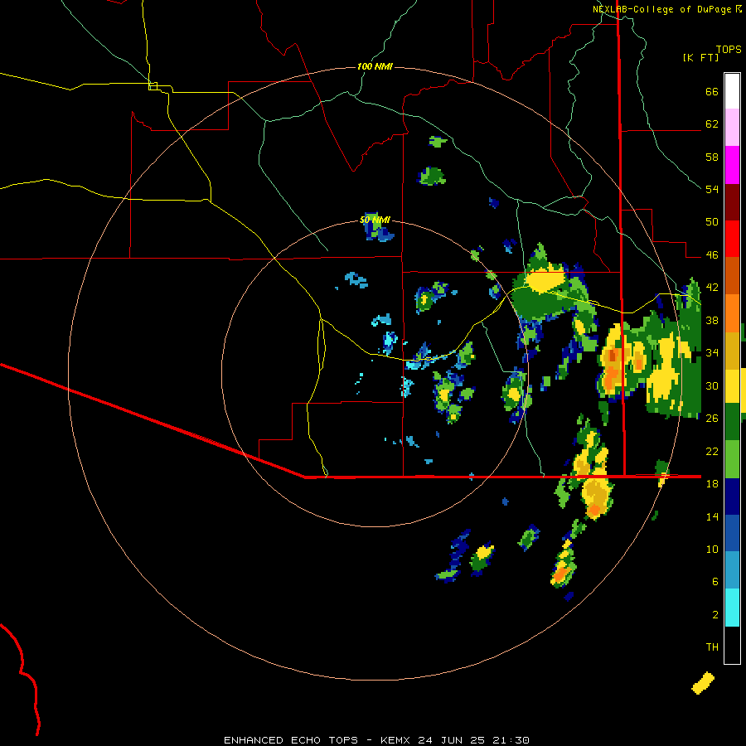Click the medium blue 10 kft legend swatch

(x=732, y=533)
